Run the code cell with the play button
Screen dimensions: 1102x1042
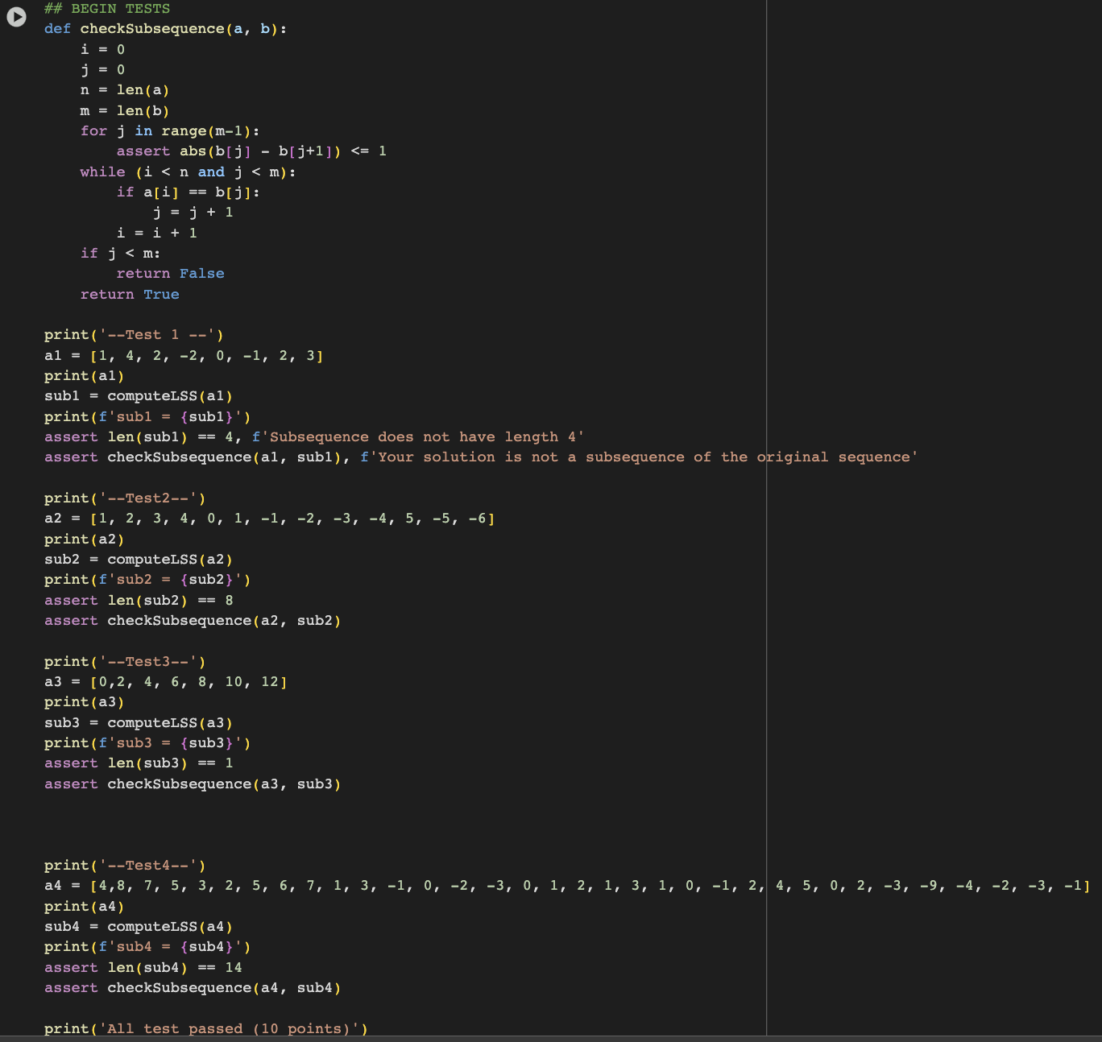coord(16,17)
